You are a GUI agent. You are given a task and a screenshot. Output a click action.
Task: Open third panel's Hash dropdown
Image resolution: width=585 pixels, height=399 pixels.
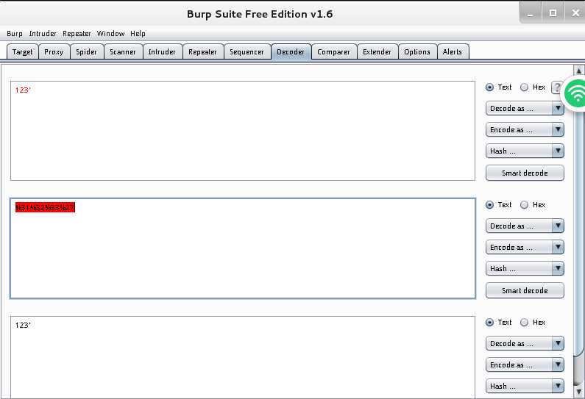(x=525, y=386)
